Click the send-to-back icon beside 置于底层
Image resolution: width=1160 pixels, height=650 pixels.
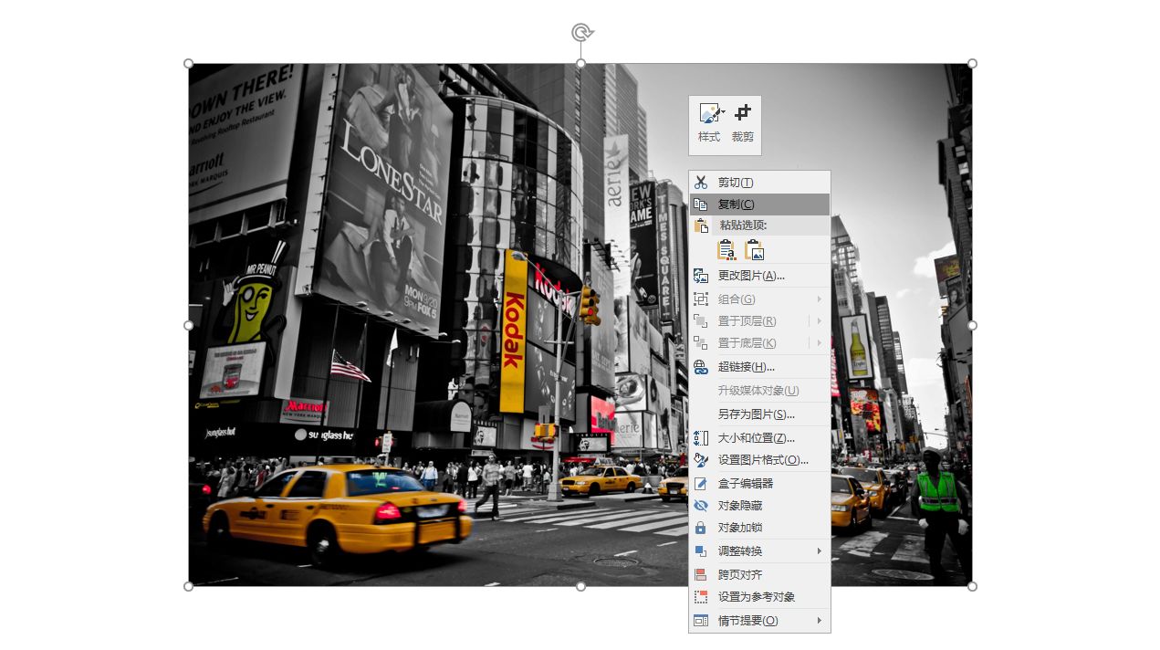[x=701, y=343]
